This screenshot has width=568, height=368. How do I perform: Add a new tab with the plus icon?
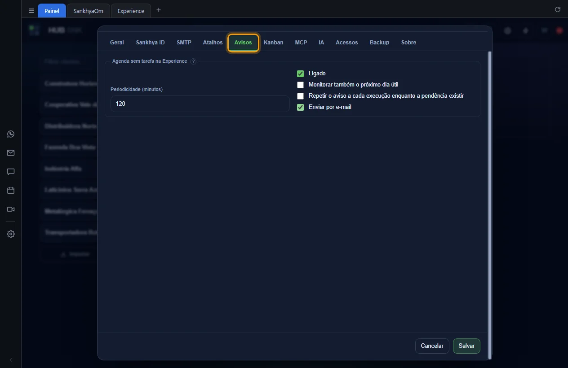tap(158, 10)
